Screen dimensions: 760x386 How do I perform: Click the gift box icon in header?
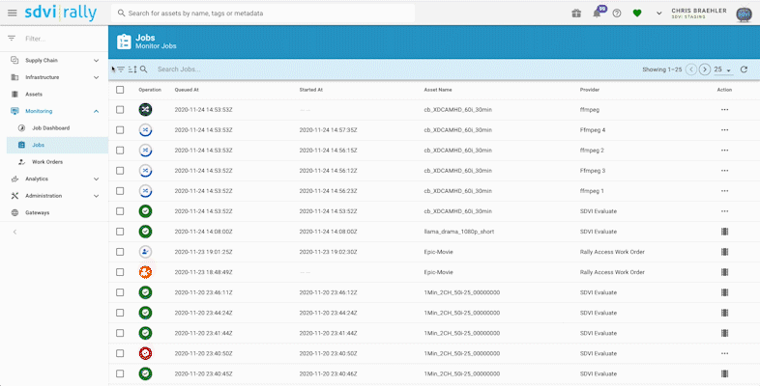tap(576, 14)
